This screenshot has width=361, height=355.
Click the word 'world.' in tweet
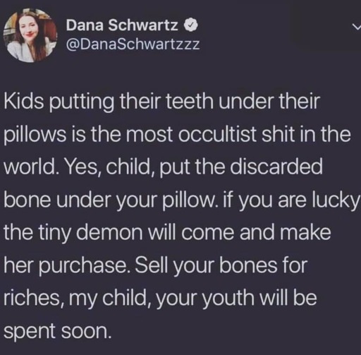point(32,167)
